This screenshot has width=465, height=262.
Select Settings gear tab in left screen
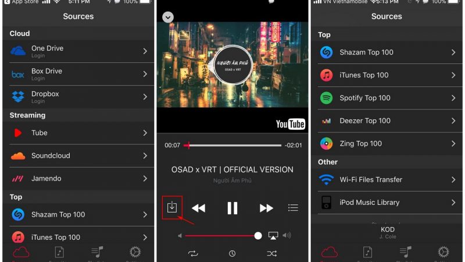135,253
